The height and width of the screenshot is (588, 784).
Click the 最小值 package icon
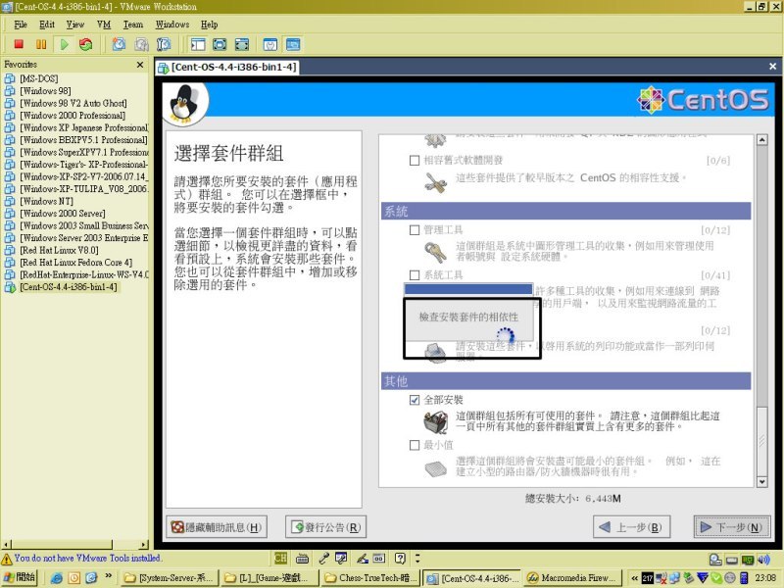tap(435, 468)
